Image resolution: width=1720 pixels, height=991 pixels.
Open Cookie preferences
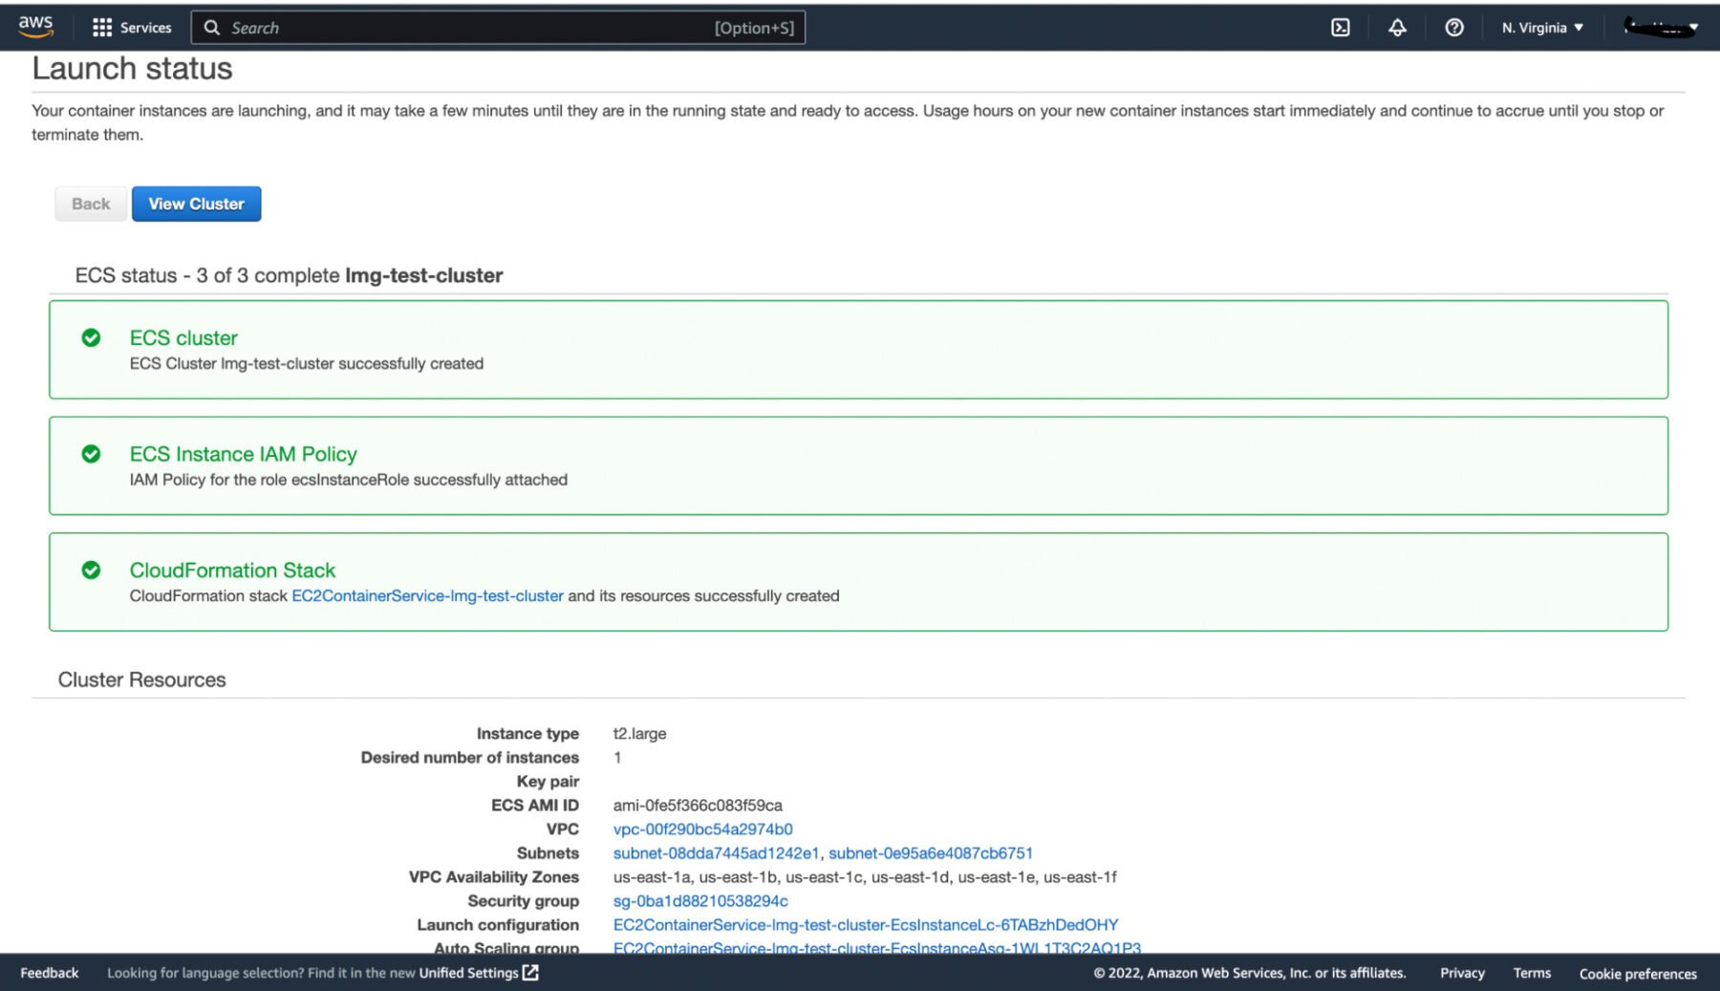point(1638,973)
